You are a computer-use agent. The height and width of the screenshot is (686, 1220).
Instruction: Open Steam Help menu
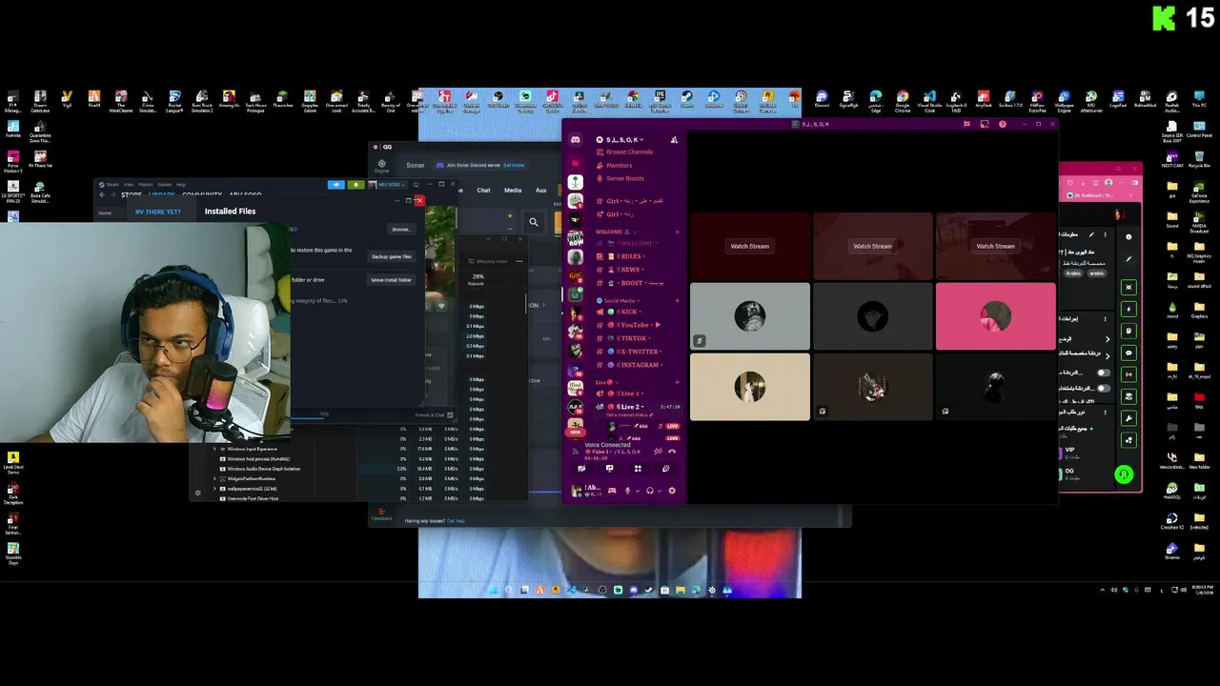tap(180, 185)
